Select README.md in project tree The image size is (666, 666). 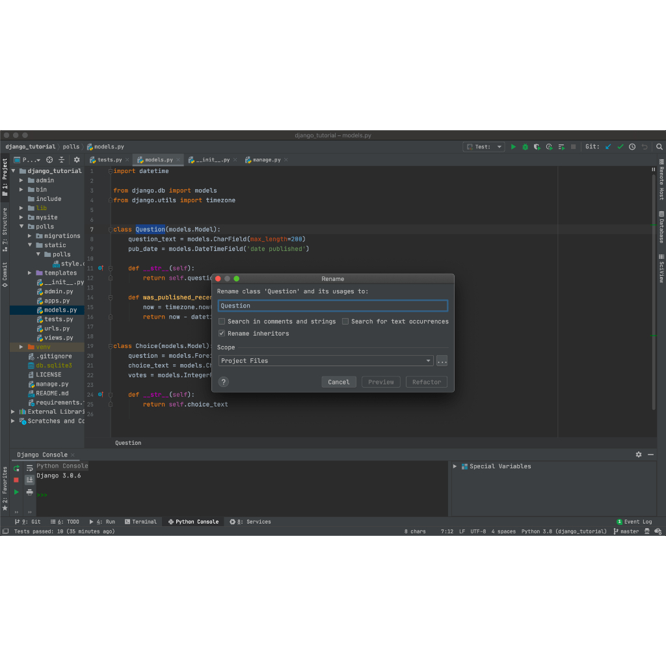coord(47,393)
